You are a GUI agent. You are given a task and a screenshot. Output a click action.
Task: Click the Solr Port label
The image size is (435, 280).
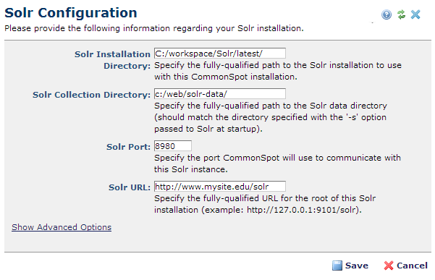(x=128, y=147)
